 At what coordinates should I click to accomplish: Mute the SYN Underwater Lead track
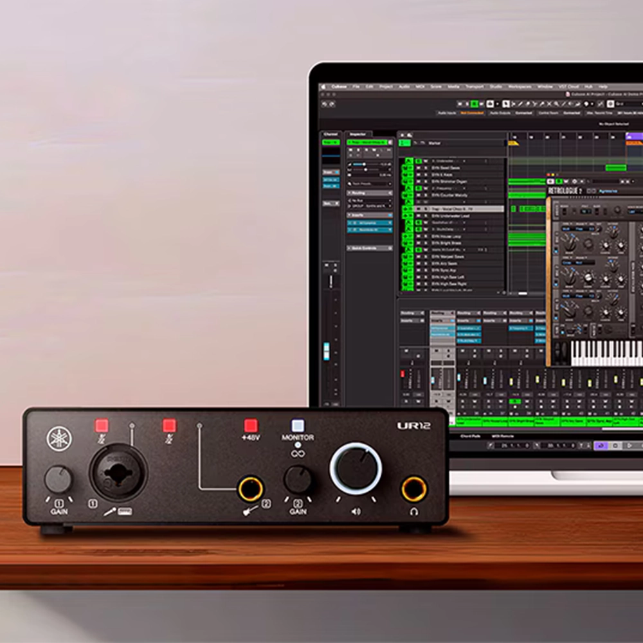[x=419, y=215]
